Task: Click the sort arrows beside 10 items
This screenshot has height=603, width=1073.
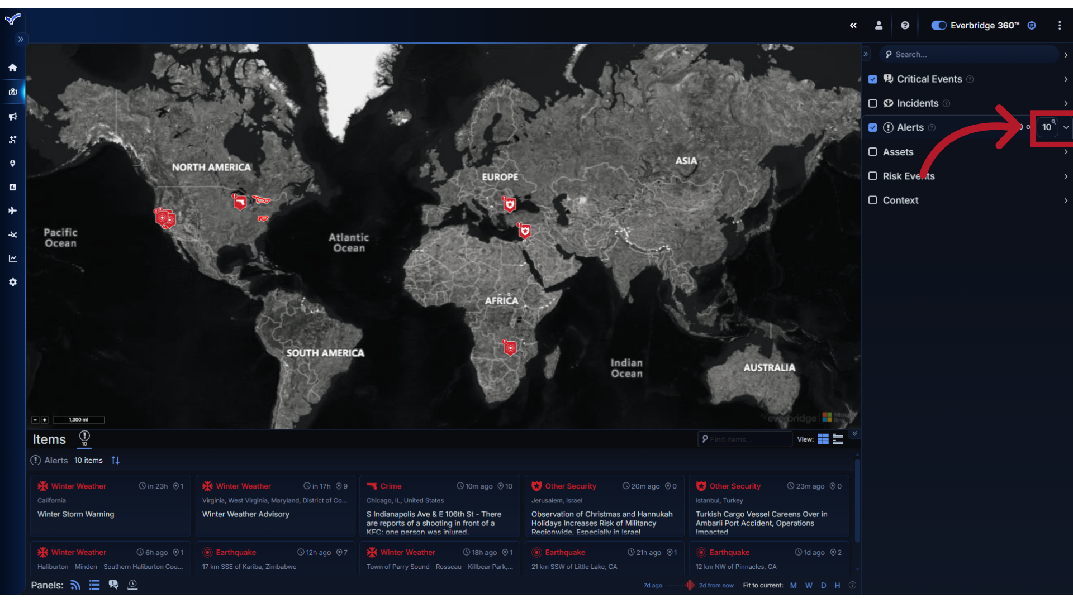Action: pos(115,460)
